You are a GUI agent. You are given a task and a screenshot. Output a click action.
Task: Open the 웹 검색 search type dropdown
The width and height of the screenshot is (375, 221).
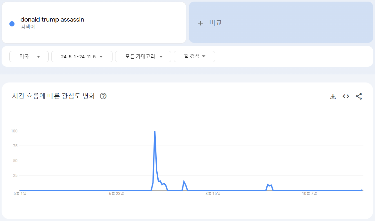pos(194,56)
